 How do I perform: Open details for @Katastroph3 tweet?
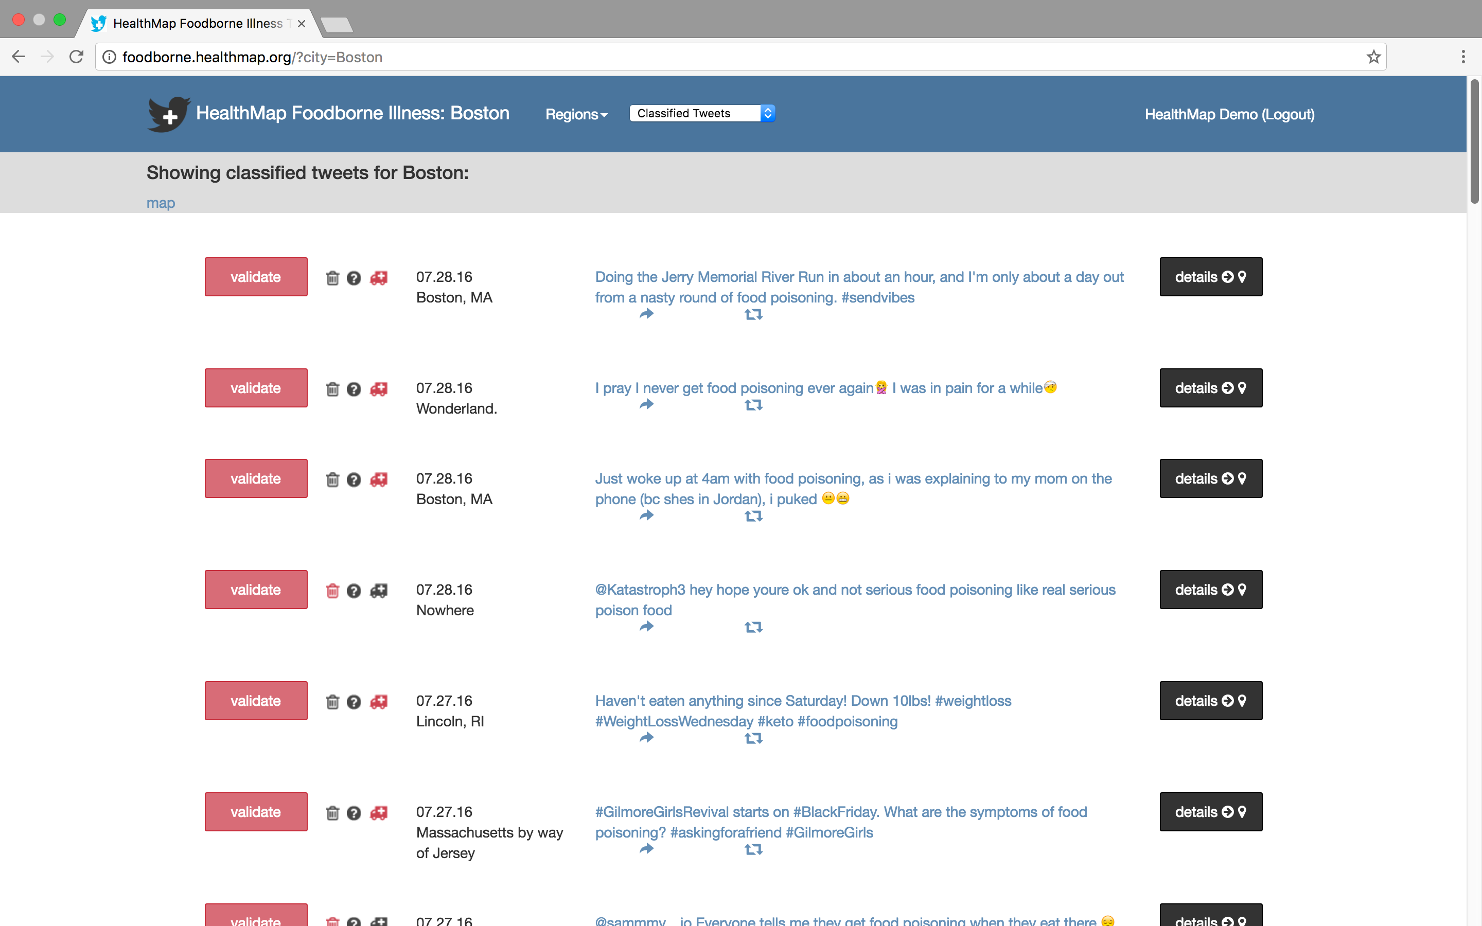1211,590
